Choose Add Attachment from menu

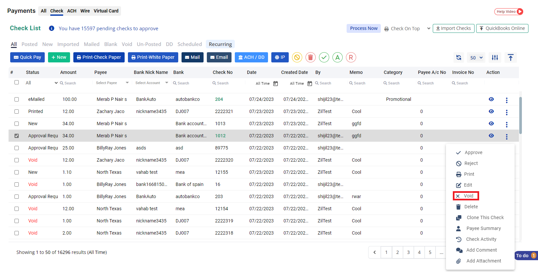[x=478, y=261]
